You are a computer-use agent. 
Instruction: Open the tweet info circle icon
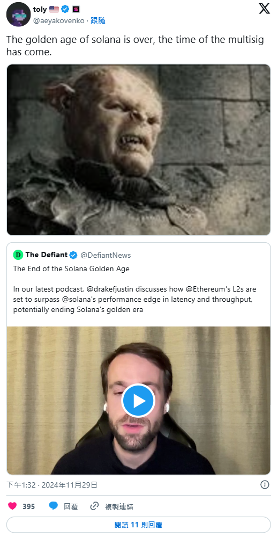click(x=265, y=484)
